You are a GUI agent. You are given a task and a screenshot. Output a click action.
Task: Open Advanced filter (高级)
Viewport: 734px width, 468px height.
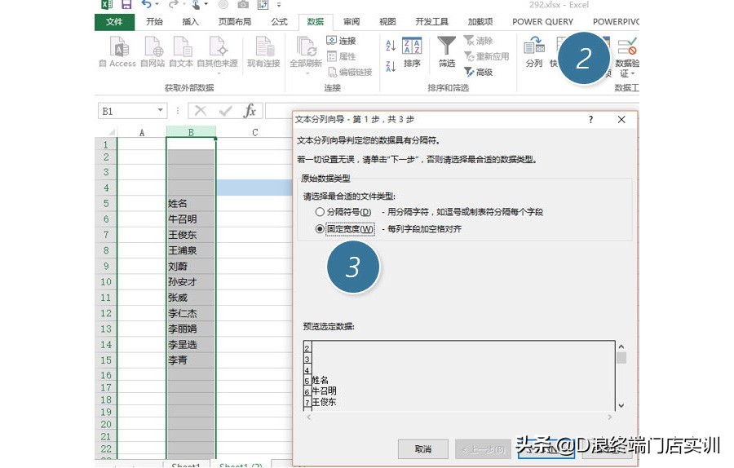478,72
